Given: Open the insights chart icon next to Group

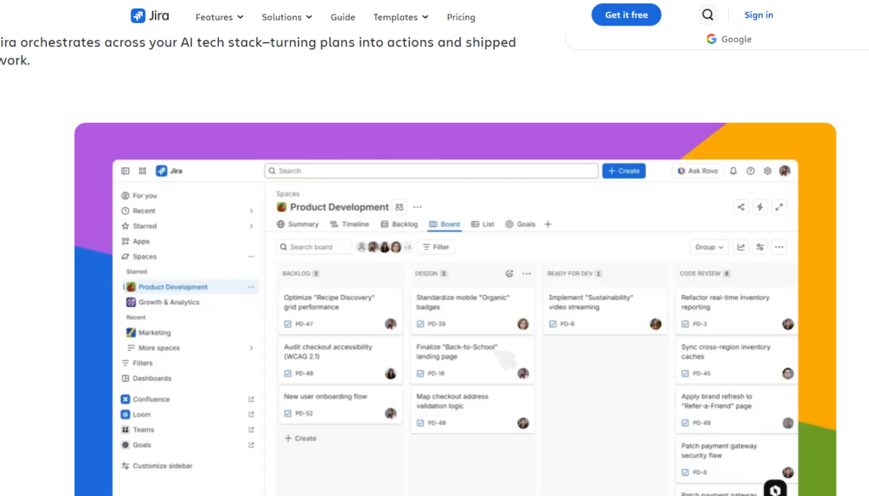Looking at the screenshot, I should point(741,247).
